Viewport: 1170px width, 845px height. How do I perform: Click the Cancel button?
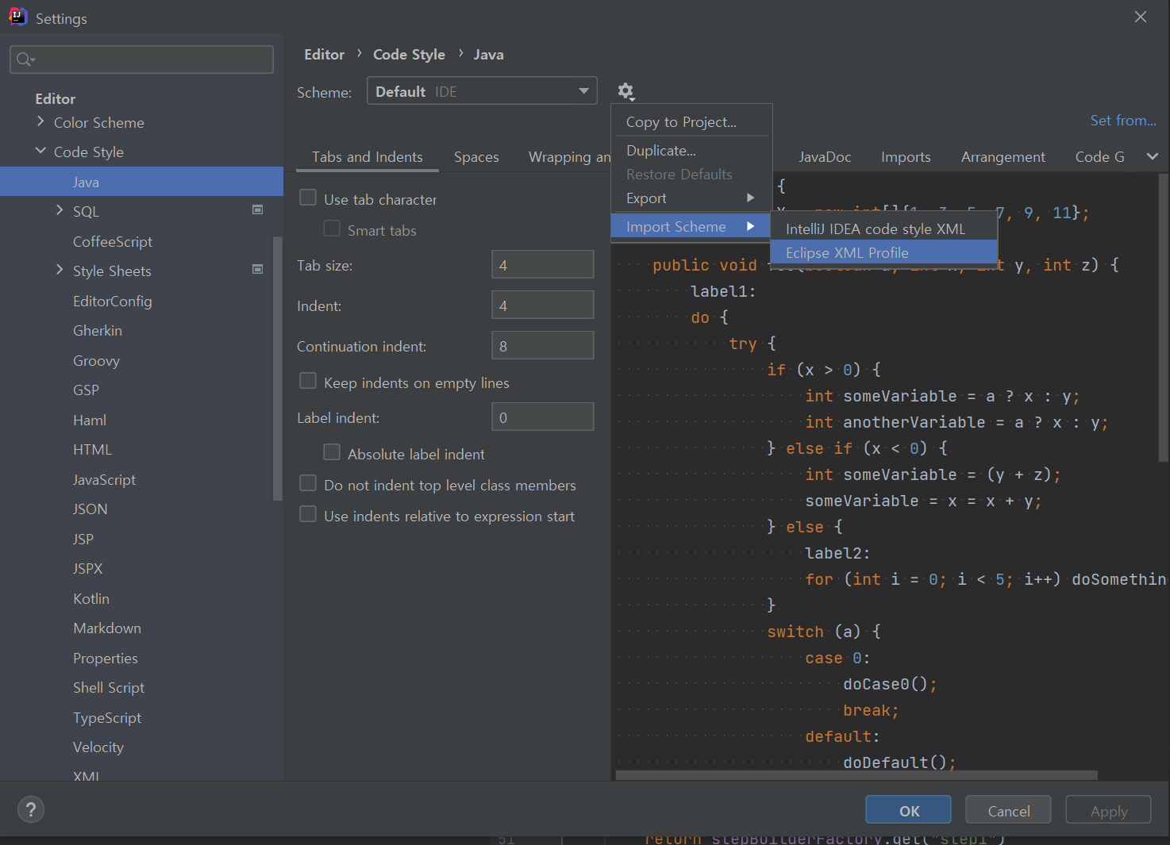click(x=1009, y=810)
